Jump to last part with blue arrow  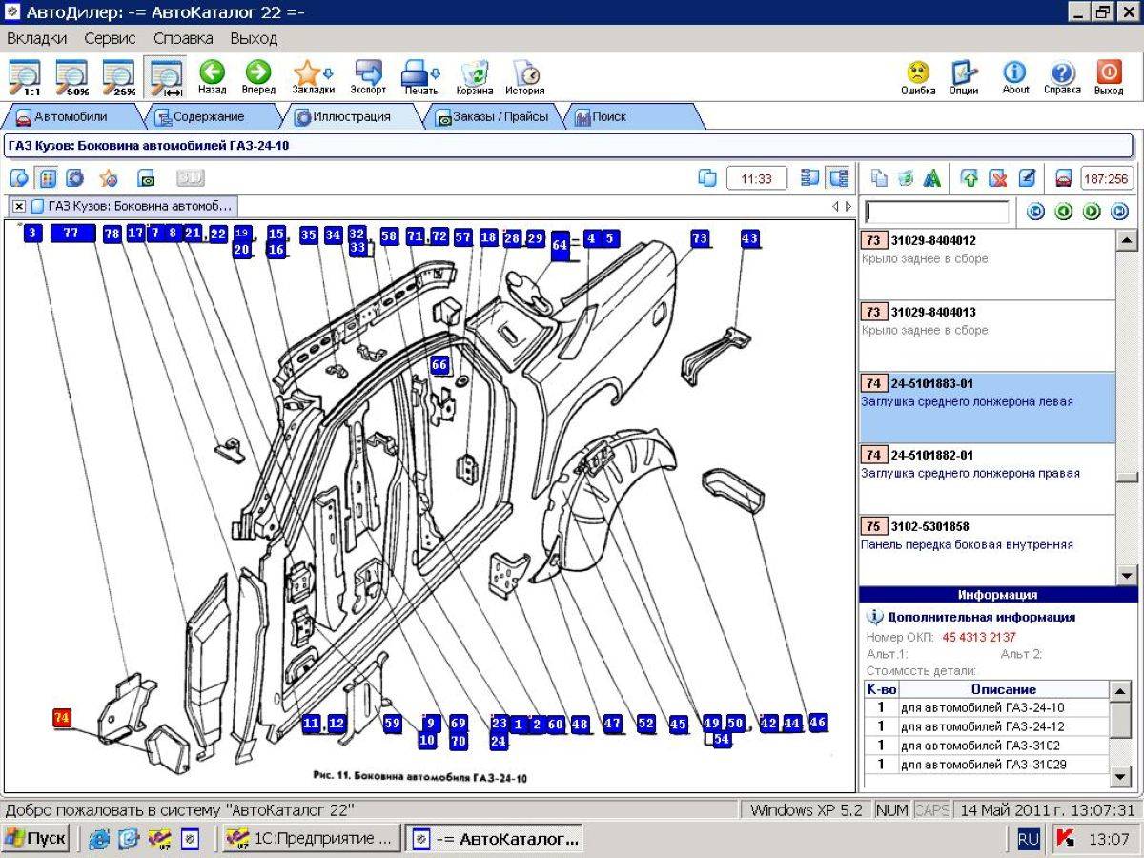pos(1119,212)
